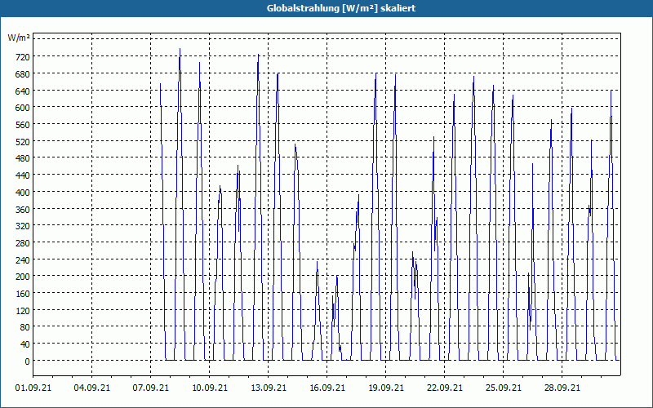653x408 pixels.
Task: Click the 04.09.21 date label
Action: pos(92,388)
